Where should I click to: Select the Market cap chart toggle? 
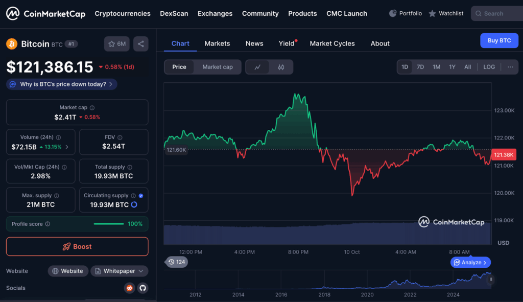coord(218,67)
